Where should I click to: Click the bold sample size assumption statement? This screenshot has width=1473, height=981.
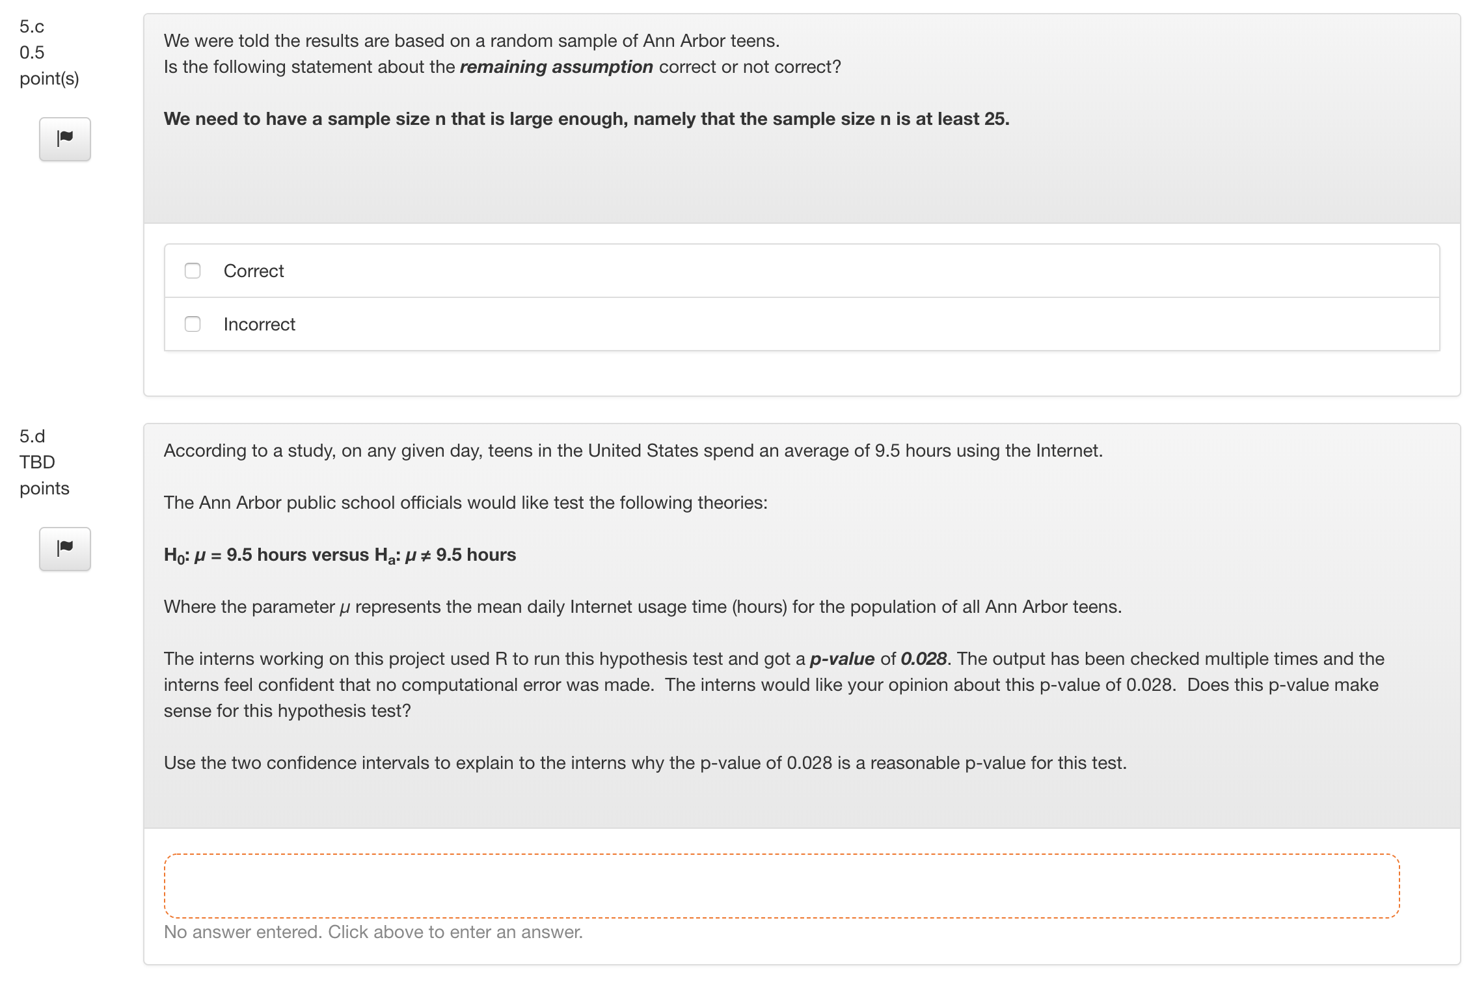586,119
